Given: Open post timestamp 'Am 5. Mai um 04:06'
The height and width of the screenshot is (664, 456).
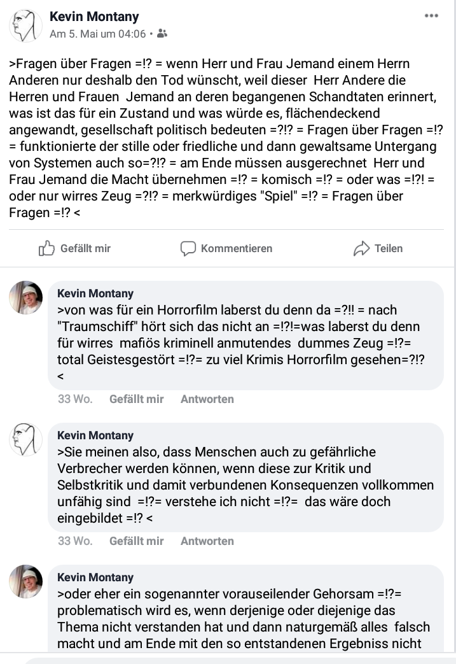Looking at the screenshot, I should [98, 34].
